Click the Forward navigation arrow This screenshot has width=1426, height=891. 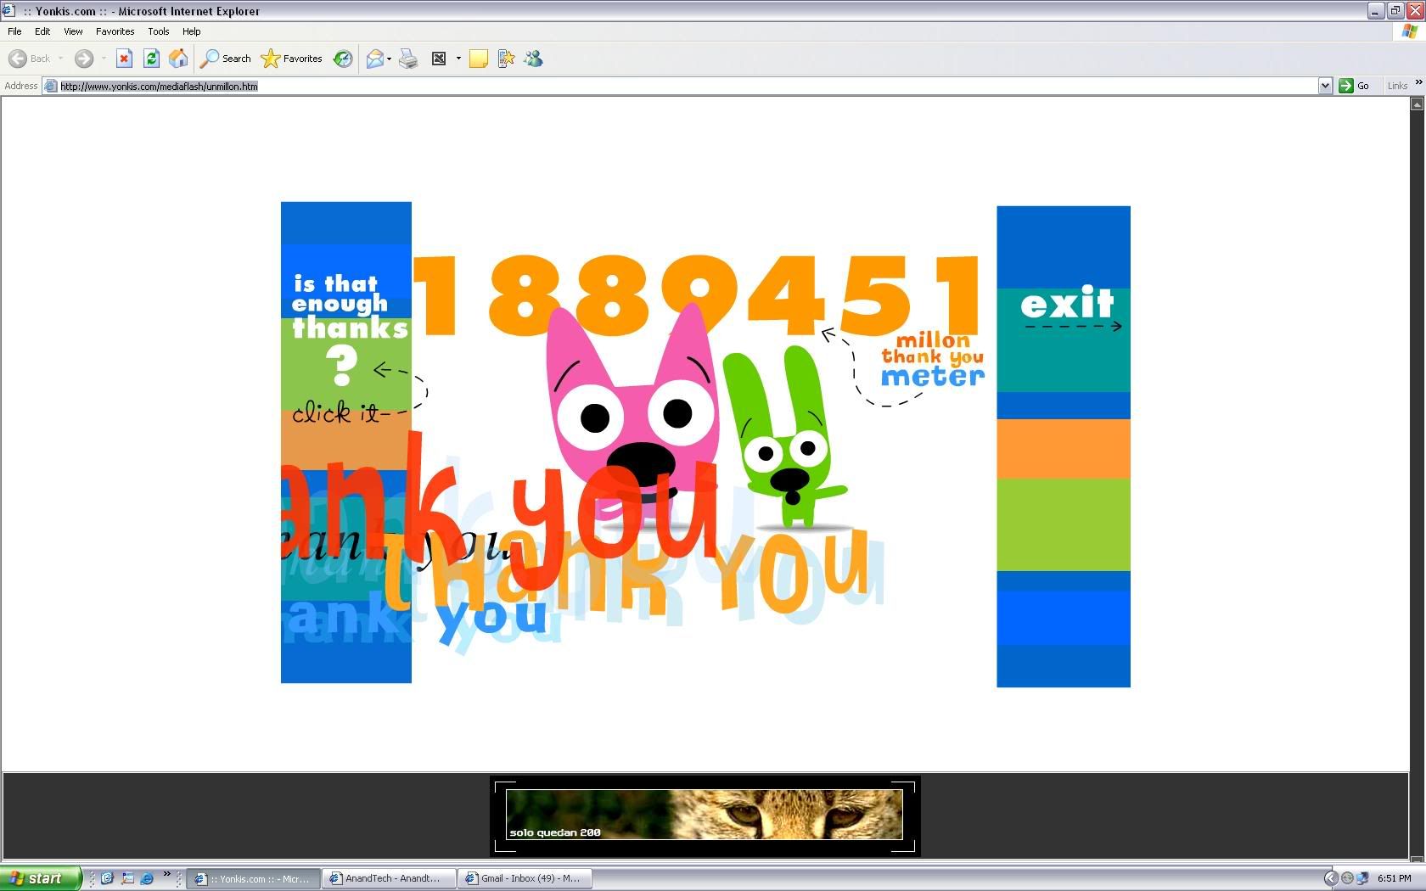83,59
